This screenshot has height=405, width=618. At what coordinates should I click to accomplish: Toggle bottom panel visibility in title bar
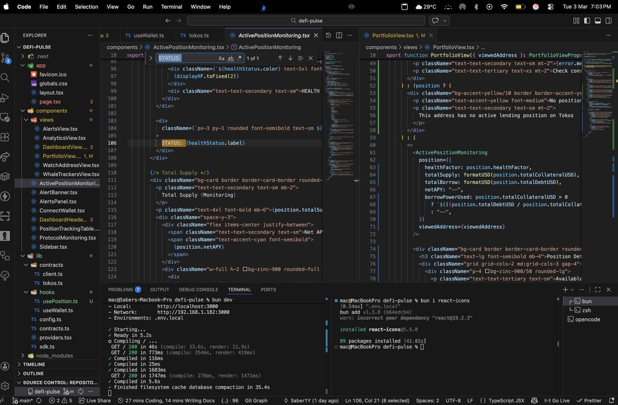(x=598, y=21)
